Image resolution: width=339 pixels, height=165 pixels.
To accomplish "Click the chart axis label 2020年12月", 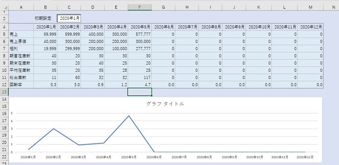I will click(305, 157).
